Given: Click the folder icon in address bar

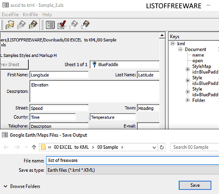Looking at the screenshot, I should (x=43, y=147).
